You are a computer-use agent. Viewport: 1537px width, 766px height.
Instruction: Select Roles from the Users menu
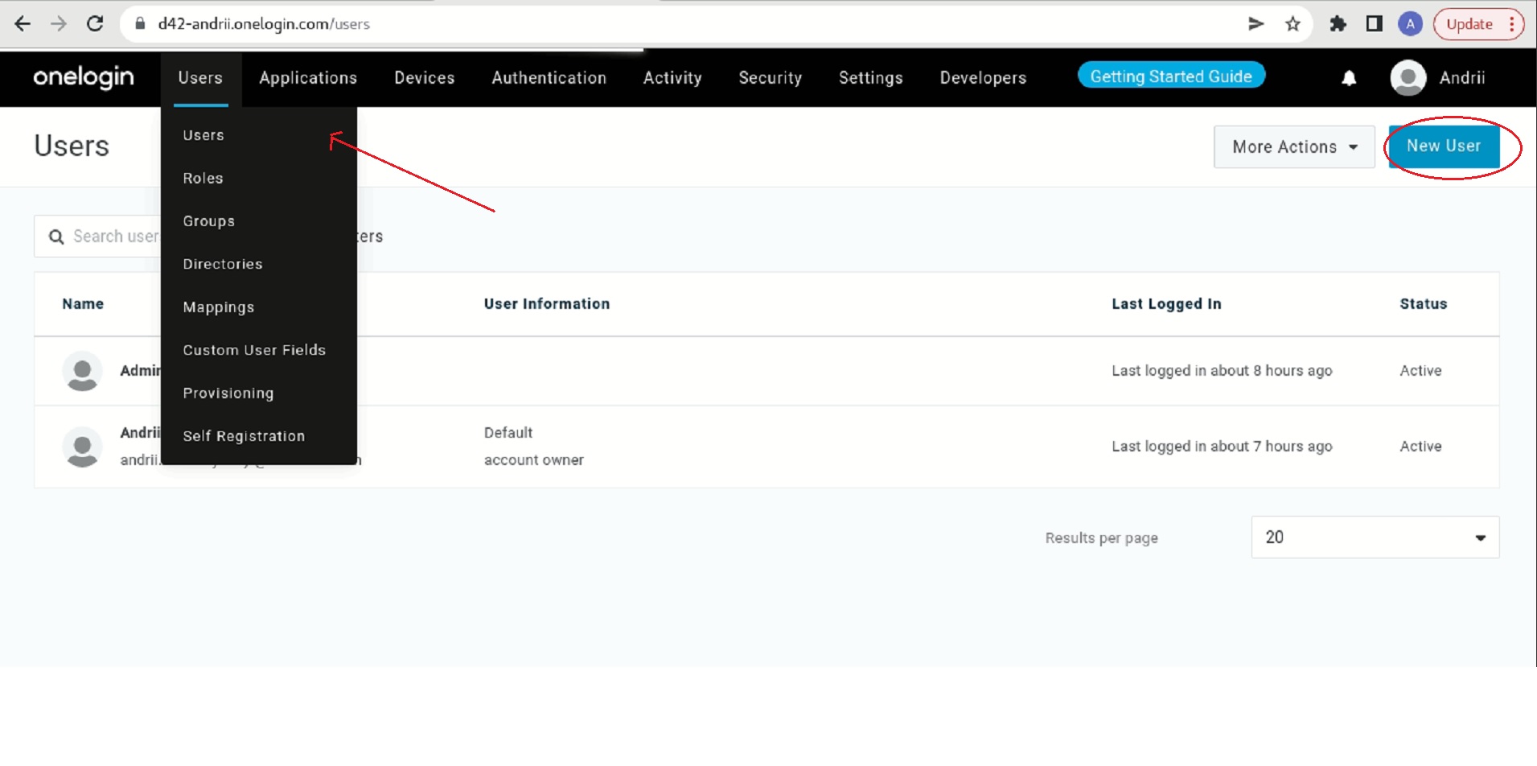[x=203, y=179]
